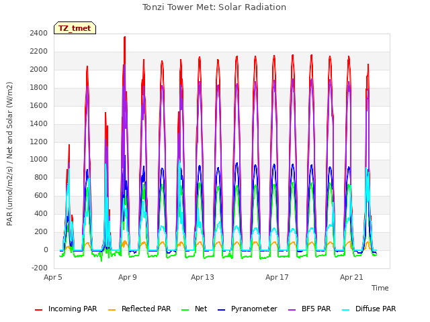Click the Apr 9 x-axis tick label

[128, 277]
